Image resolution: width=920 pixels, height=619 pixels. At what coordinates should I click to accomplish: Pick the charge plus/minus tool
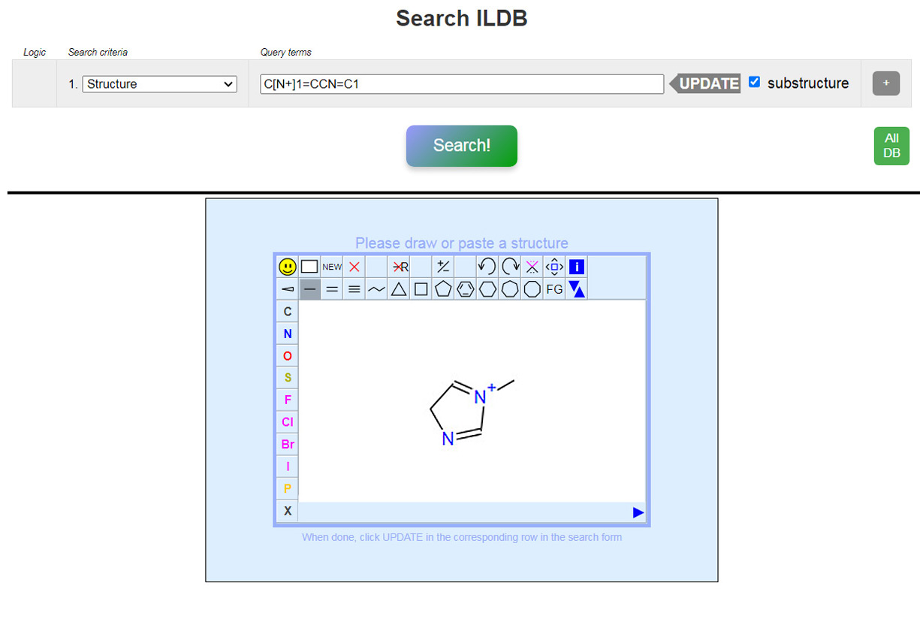coord(443,267)
